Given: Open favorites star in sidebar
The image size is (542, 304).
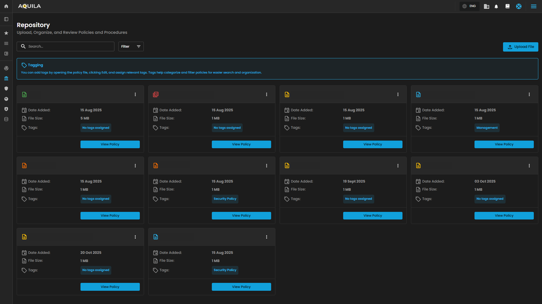Looking at the screenshot, I should tap(6, 33).
